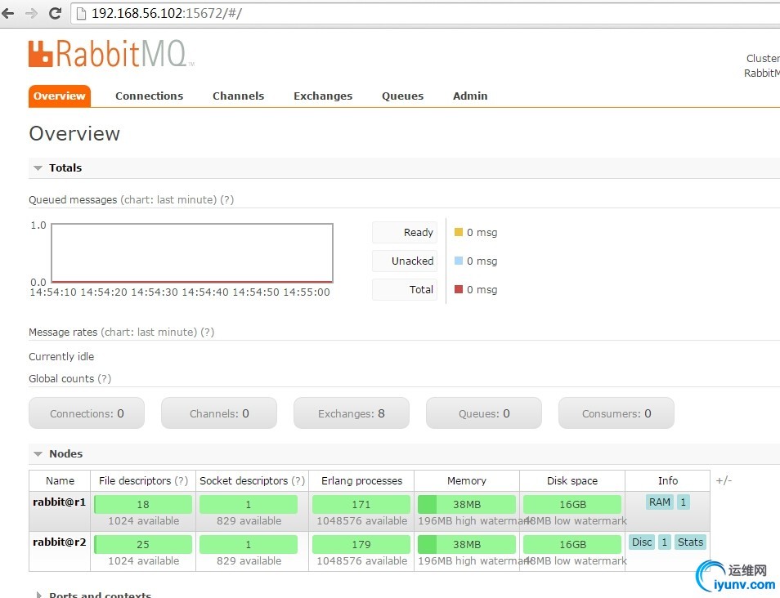Click the Total legend label
Image resolution: width=780 pixels, height=598 pixels.
(x=405, y=289)
